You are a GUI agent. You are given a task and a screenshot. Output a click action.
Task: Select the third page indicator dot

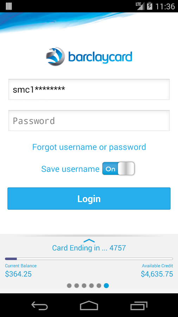[x=84, y=285]
